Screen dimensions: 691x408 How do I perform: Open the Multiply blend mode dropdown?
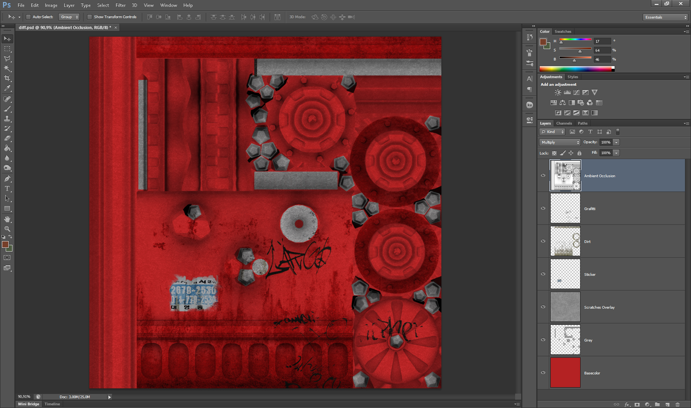click(x=559, y=142)
